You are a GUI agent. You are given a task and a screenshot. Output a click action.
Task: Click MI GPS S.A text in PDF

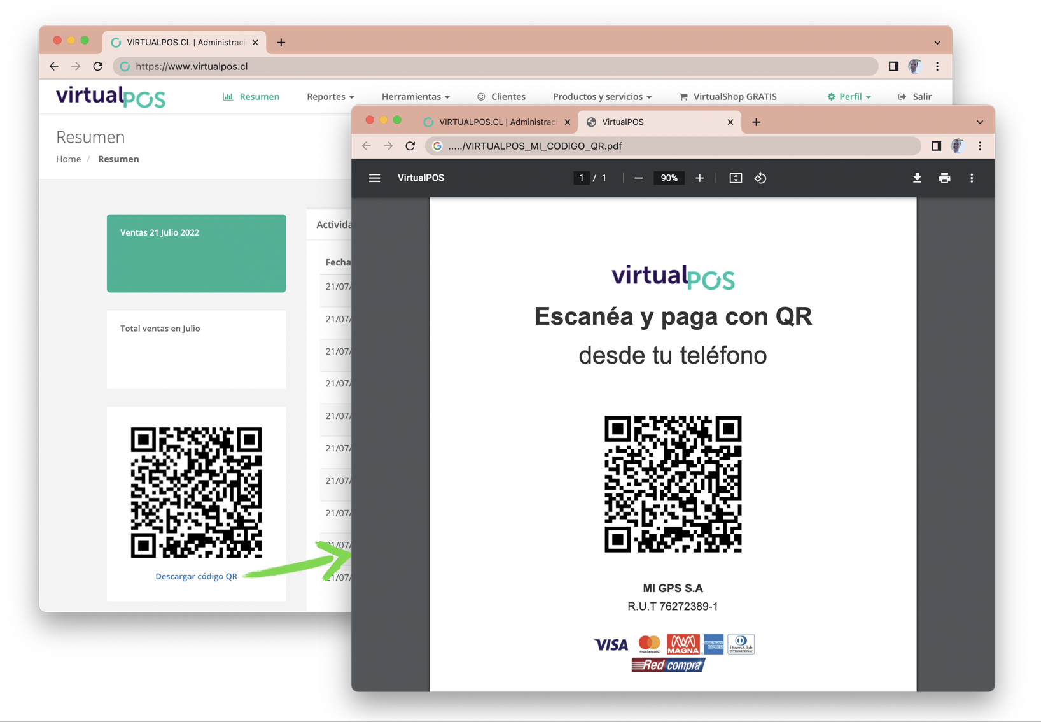(673, 588)
